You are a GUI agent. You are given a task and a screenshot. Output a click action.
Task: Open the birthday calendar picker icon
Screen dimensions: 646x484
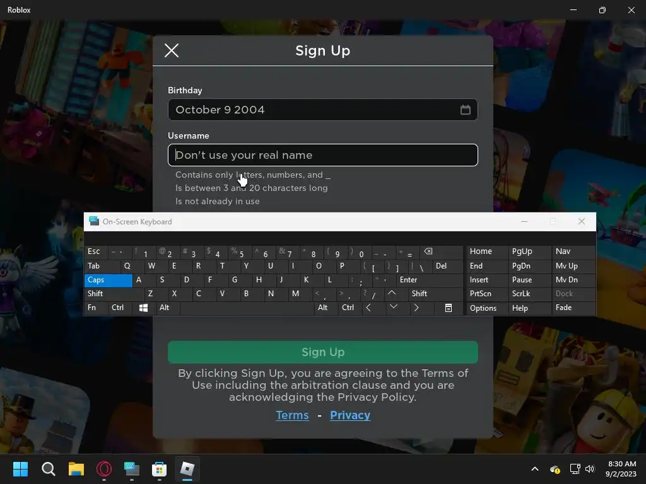(x=465, y=110)
